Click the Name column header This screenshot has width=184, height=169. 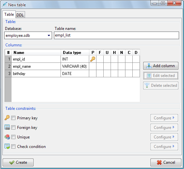[x=36, y=52]
